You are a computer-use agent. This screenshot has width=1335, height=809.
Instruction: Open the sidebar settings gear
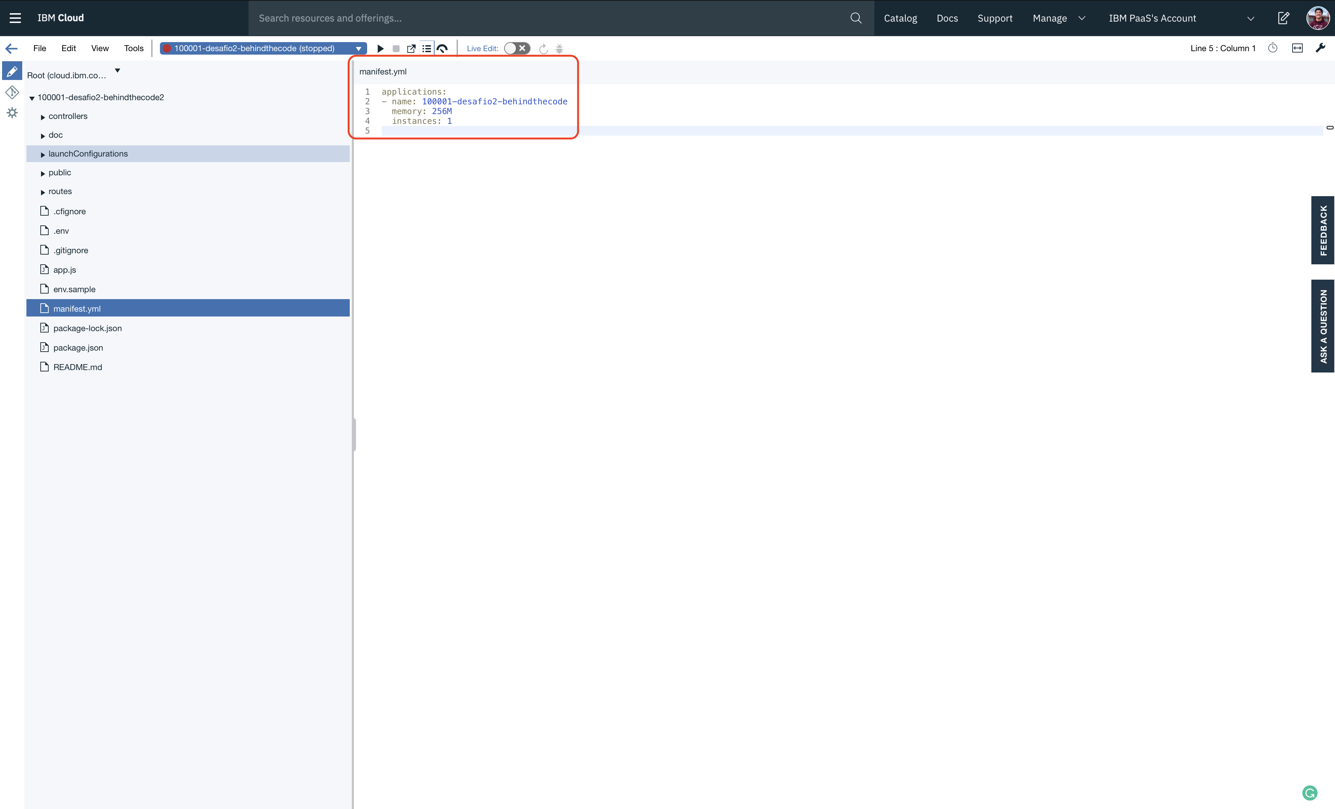coord(12,113)
